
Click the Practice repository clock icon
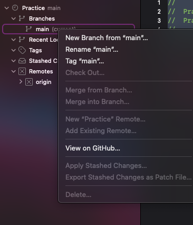[15, 8]
